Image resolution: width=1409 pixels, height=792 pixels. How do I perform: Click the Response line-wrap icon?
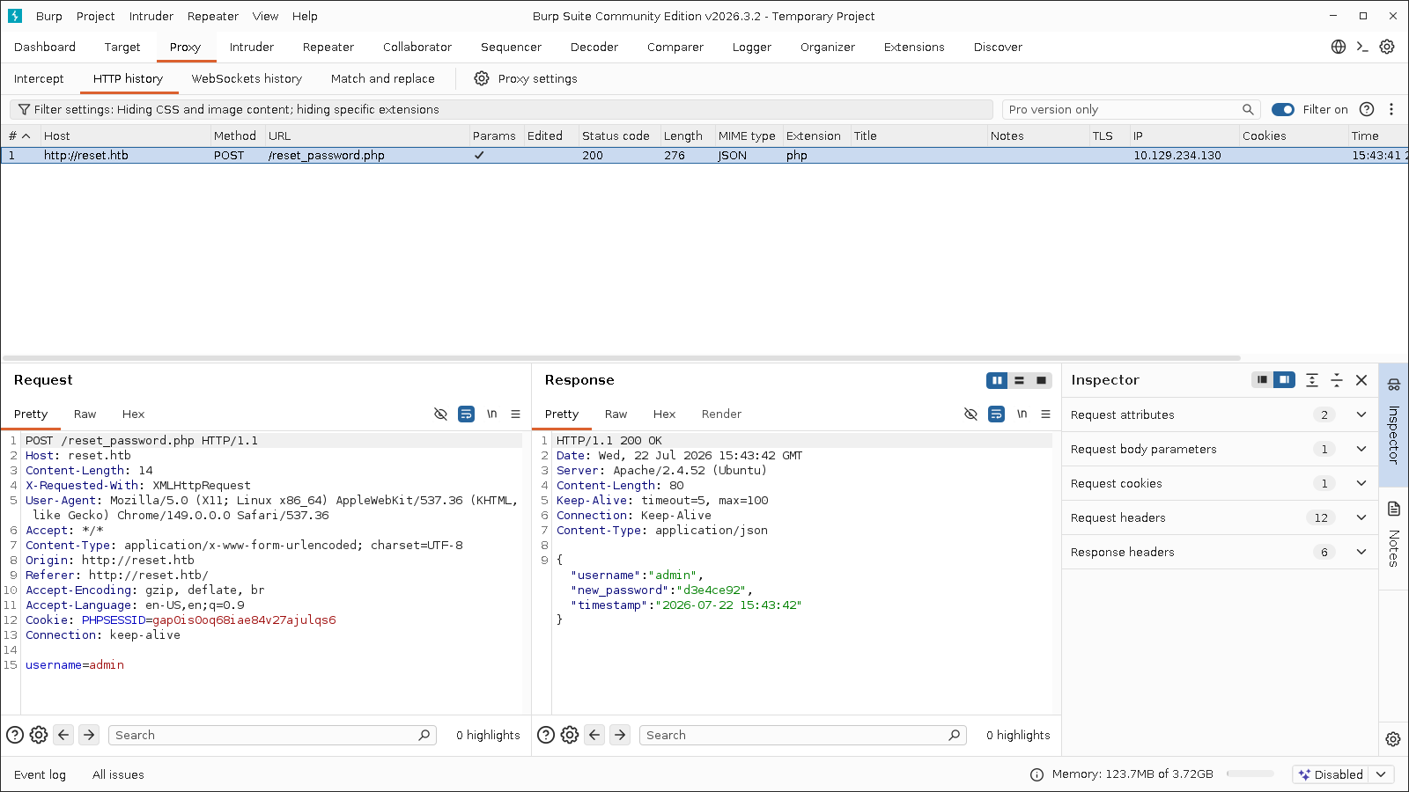(x=997, y=414)
